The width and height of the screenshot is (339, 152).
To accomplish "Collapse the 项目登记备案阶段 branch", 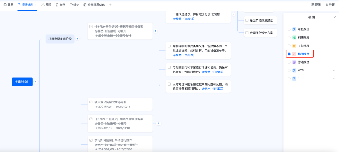I will coord(77,39).
